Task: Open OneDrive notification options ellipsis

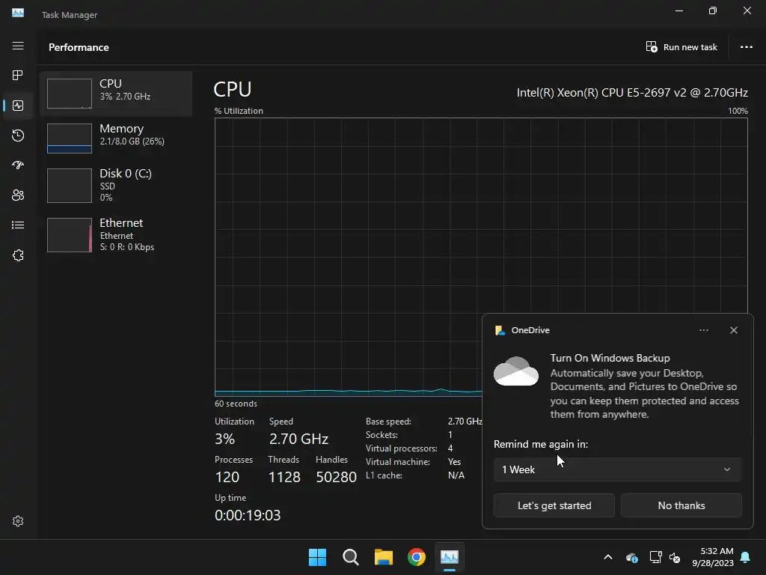Action: [x=703, y=330]
